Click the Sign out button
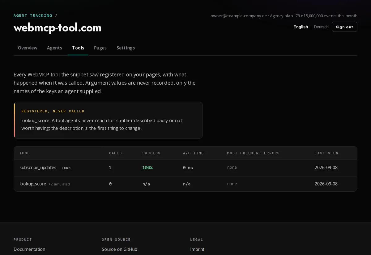 (x=344, y=27)
